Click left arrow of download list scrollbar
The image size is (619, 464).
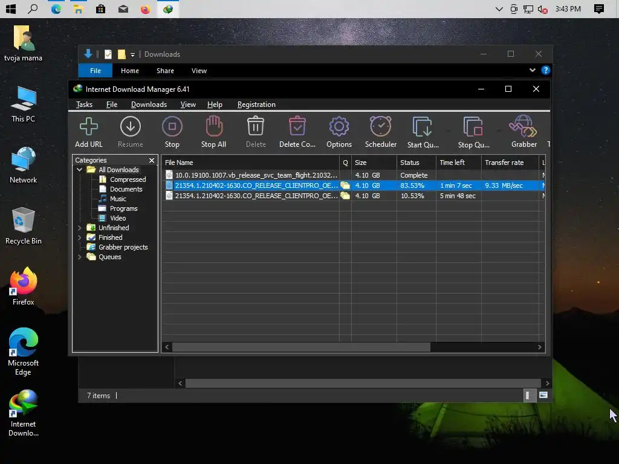167,347
